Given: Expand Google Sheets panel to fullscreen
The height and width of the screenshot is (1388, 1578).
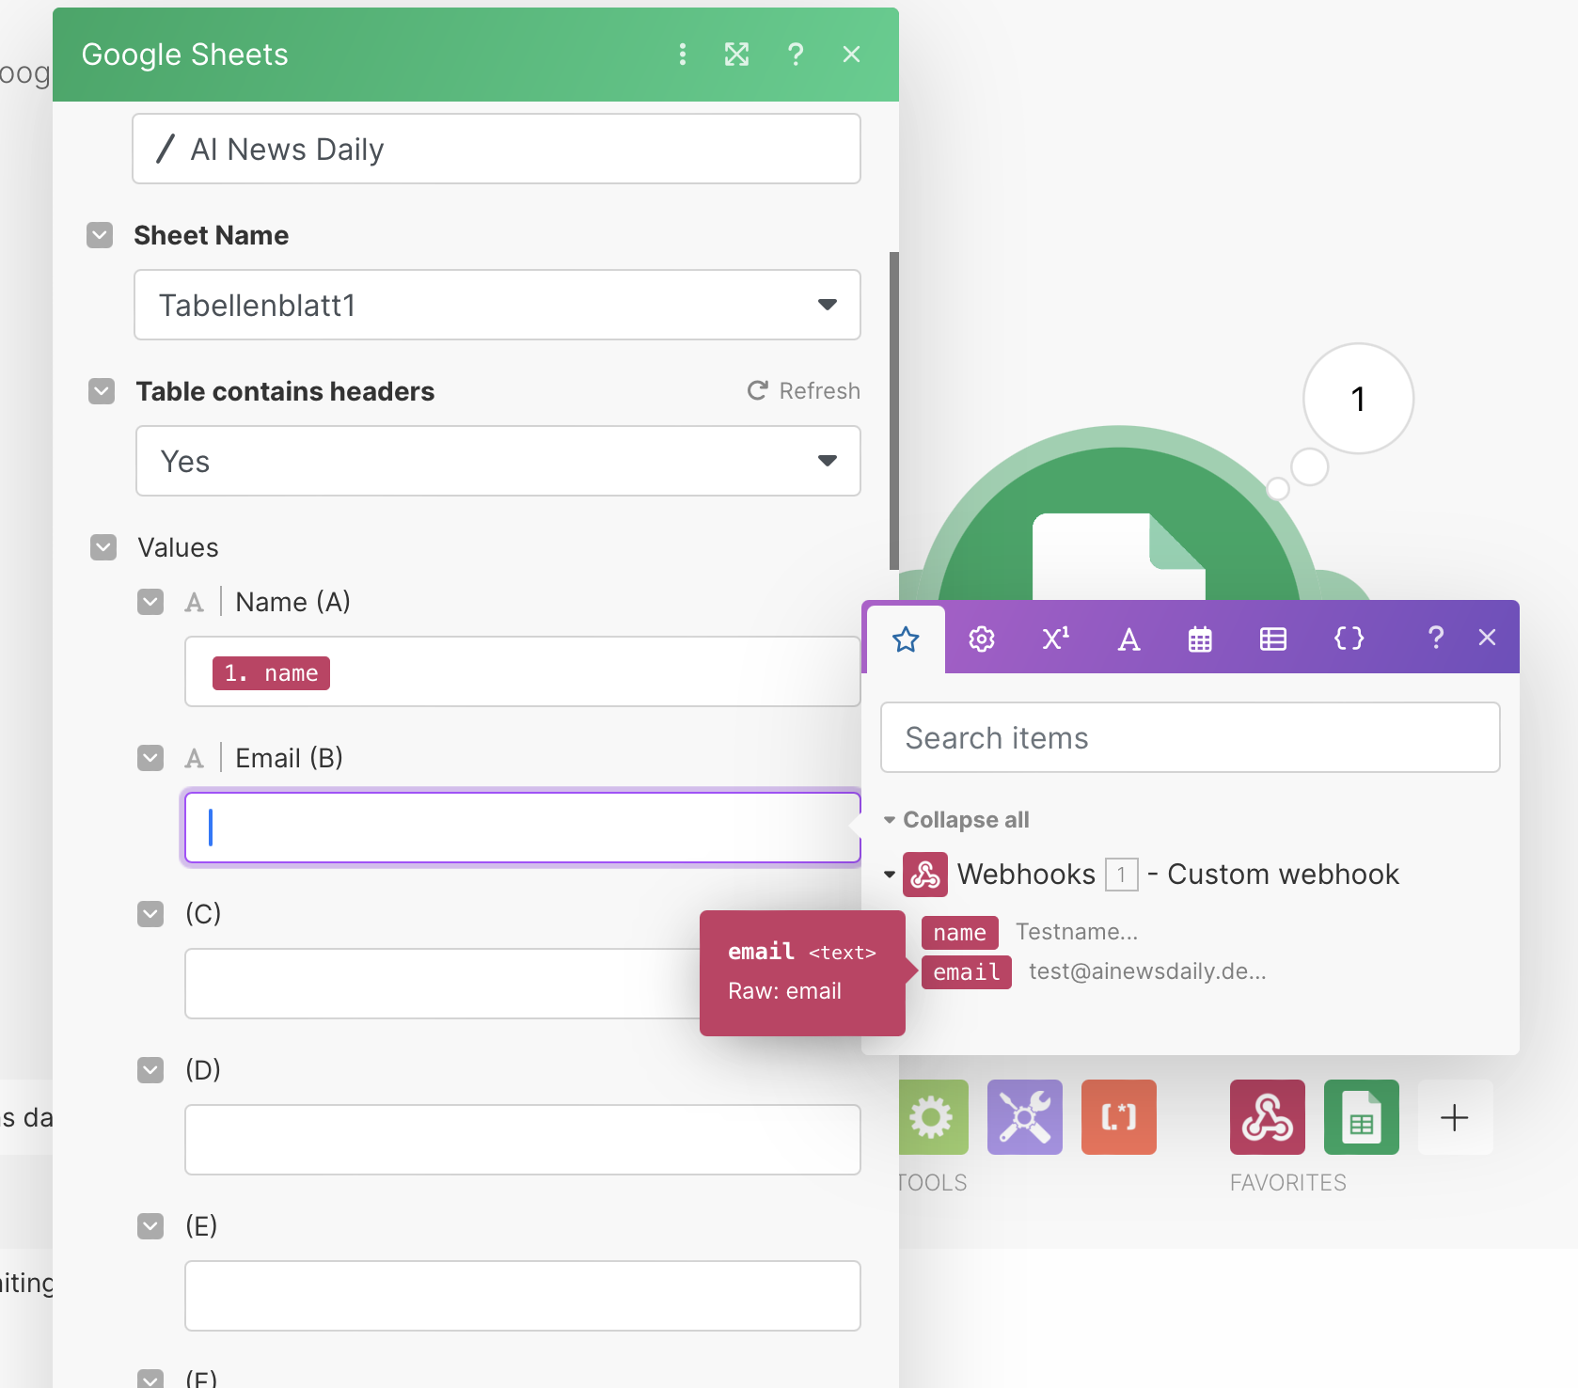Looking at the screenshot, I should click(x=737, y=55).
